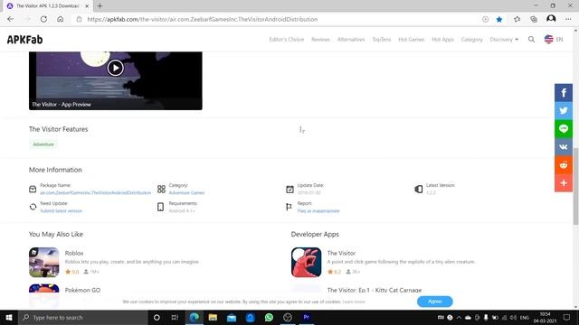
Task: Open Hot Games menu item
Action: click(x=412, y=40)
